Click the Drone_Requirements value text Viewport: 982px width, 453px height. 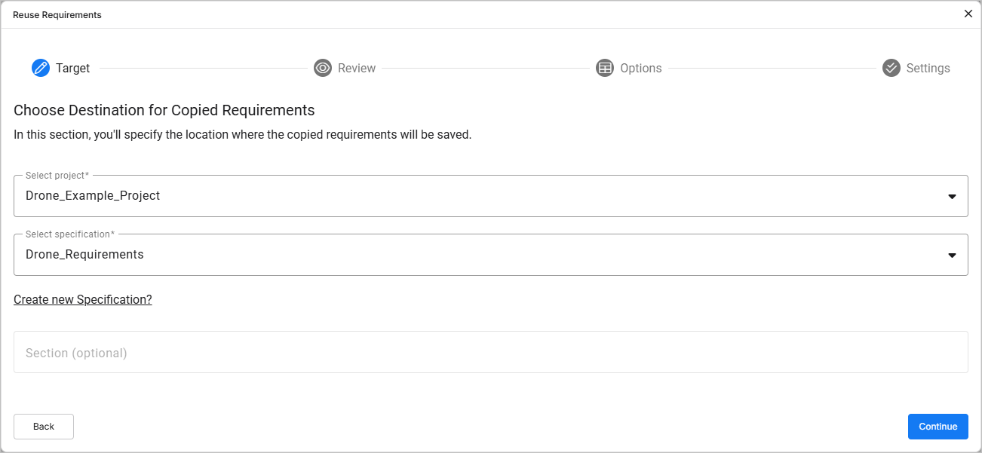pos(84,255)
